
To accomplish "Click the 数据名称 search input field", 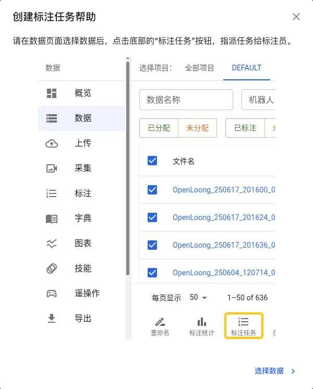I will (186, 100).
